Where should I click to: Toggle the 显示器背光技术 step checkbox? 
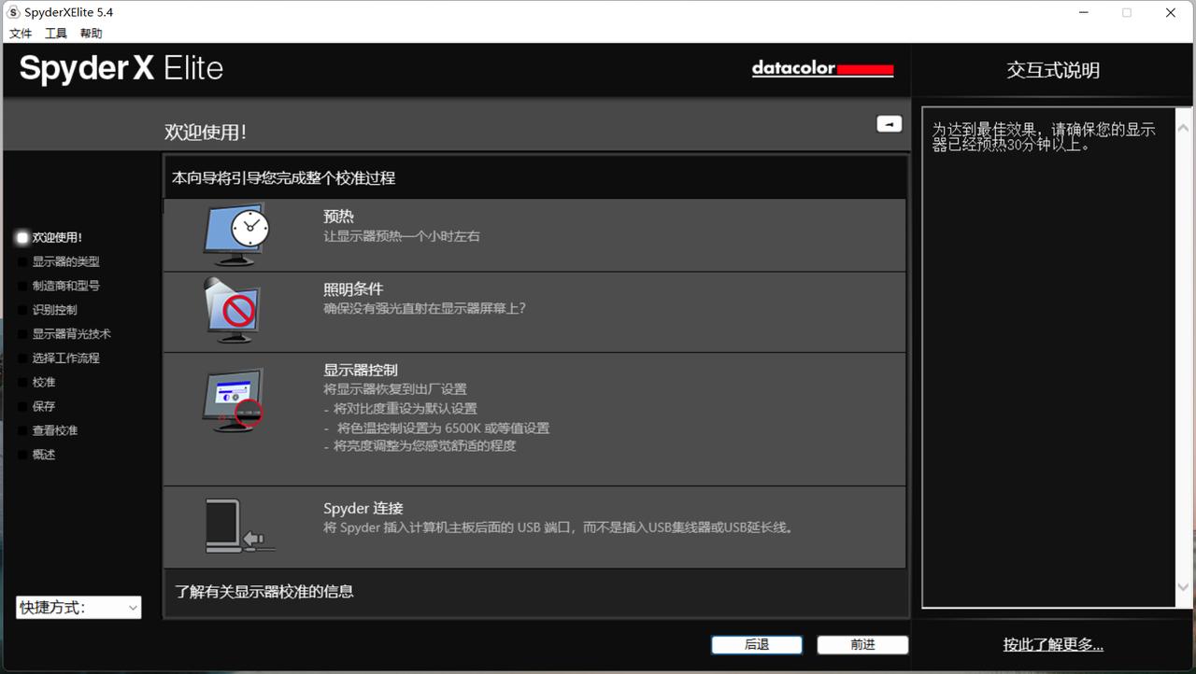pos(21,333)
